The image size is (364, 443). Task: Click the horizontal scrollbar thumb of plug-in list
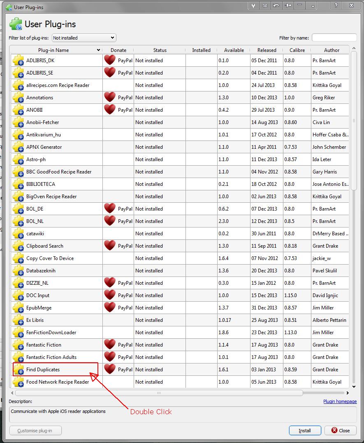tap(159, 393)
